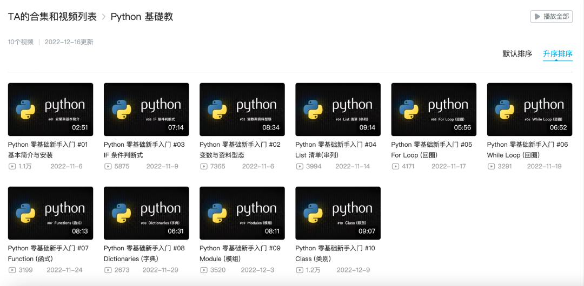Screen dimensions: 584x286
Task: Click the 07:14 duration badge
Action: (176, 127)
